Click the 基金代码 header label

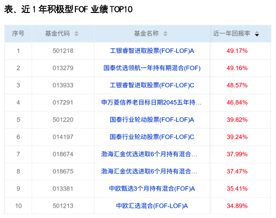point(57,33)
